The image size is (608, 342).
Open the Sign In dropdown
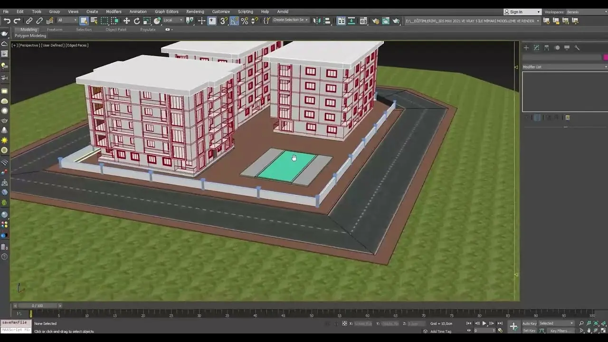click(522, 12)
